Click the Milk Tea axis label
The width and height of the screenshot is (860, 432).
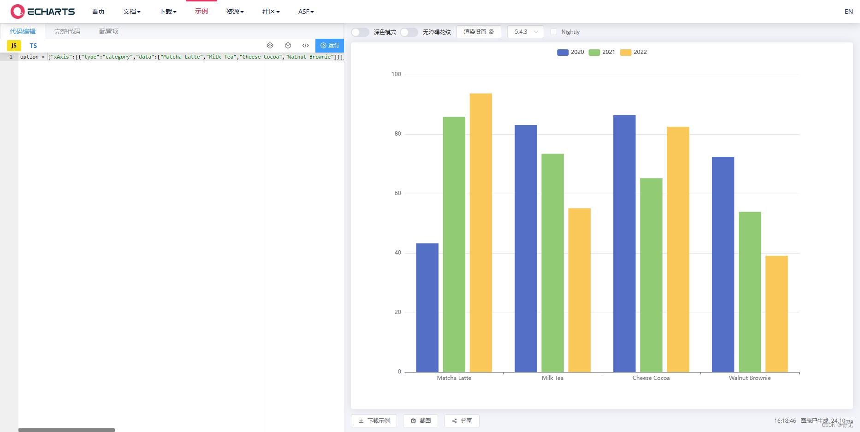[552, 378]
